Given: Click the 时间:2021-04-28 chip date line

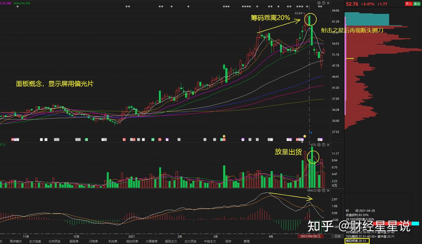Looking at the screenshot, I should point(360,211).
